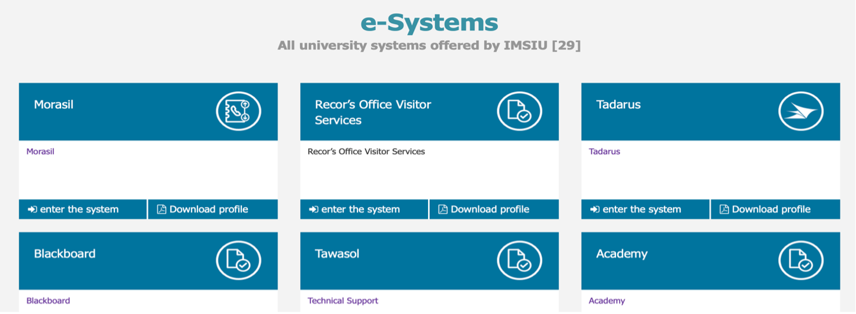Follow the purple Academy link

(606, 301)
